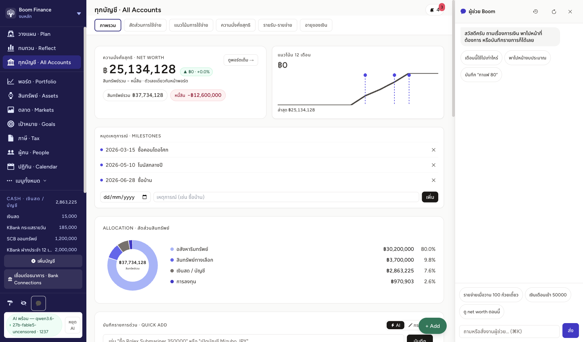Viewport: 583px width, 342px height.
Task: Switch to อายุของเงิน tab
Action: click(316, 25)
